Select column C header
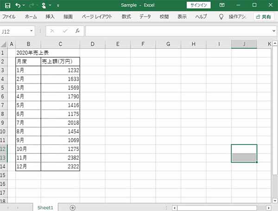The image size is (278, 211). [60, 44]
